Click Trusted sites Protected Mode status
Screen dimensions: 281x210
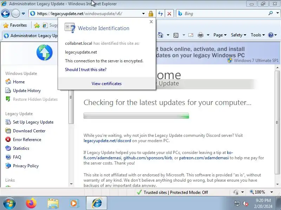coord(172,192)
